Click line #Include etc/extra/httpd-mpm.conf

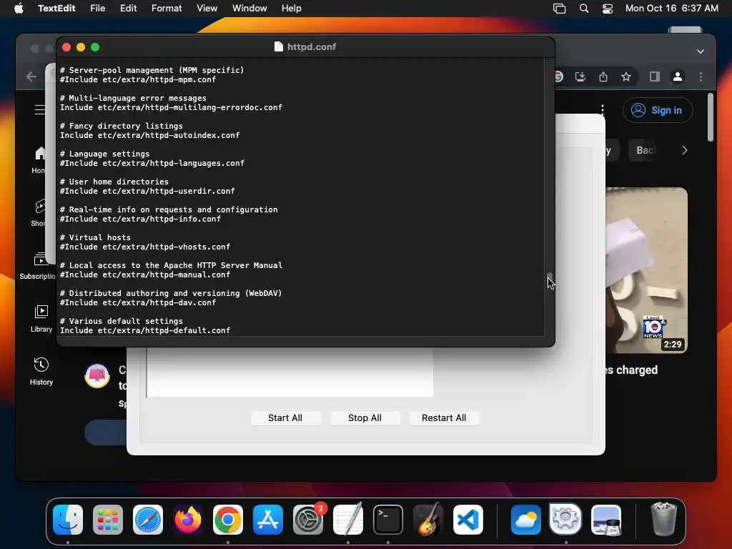click(x=138, y=79)
